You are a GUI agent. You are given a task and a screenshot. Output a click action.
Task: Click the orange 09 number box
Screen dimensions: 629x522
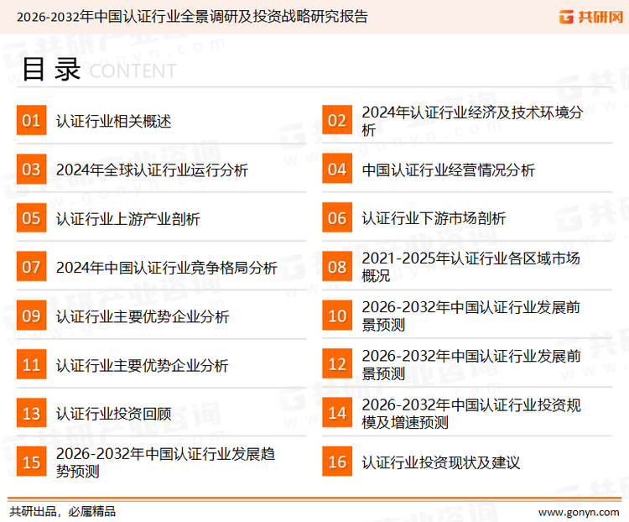(x=31, y=316)
